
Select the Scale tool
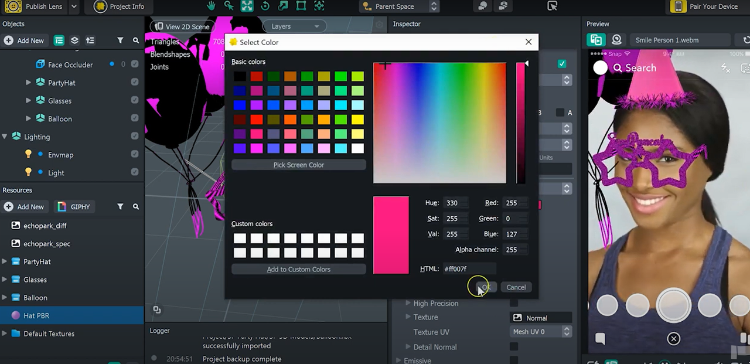point(283,6)
